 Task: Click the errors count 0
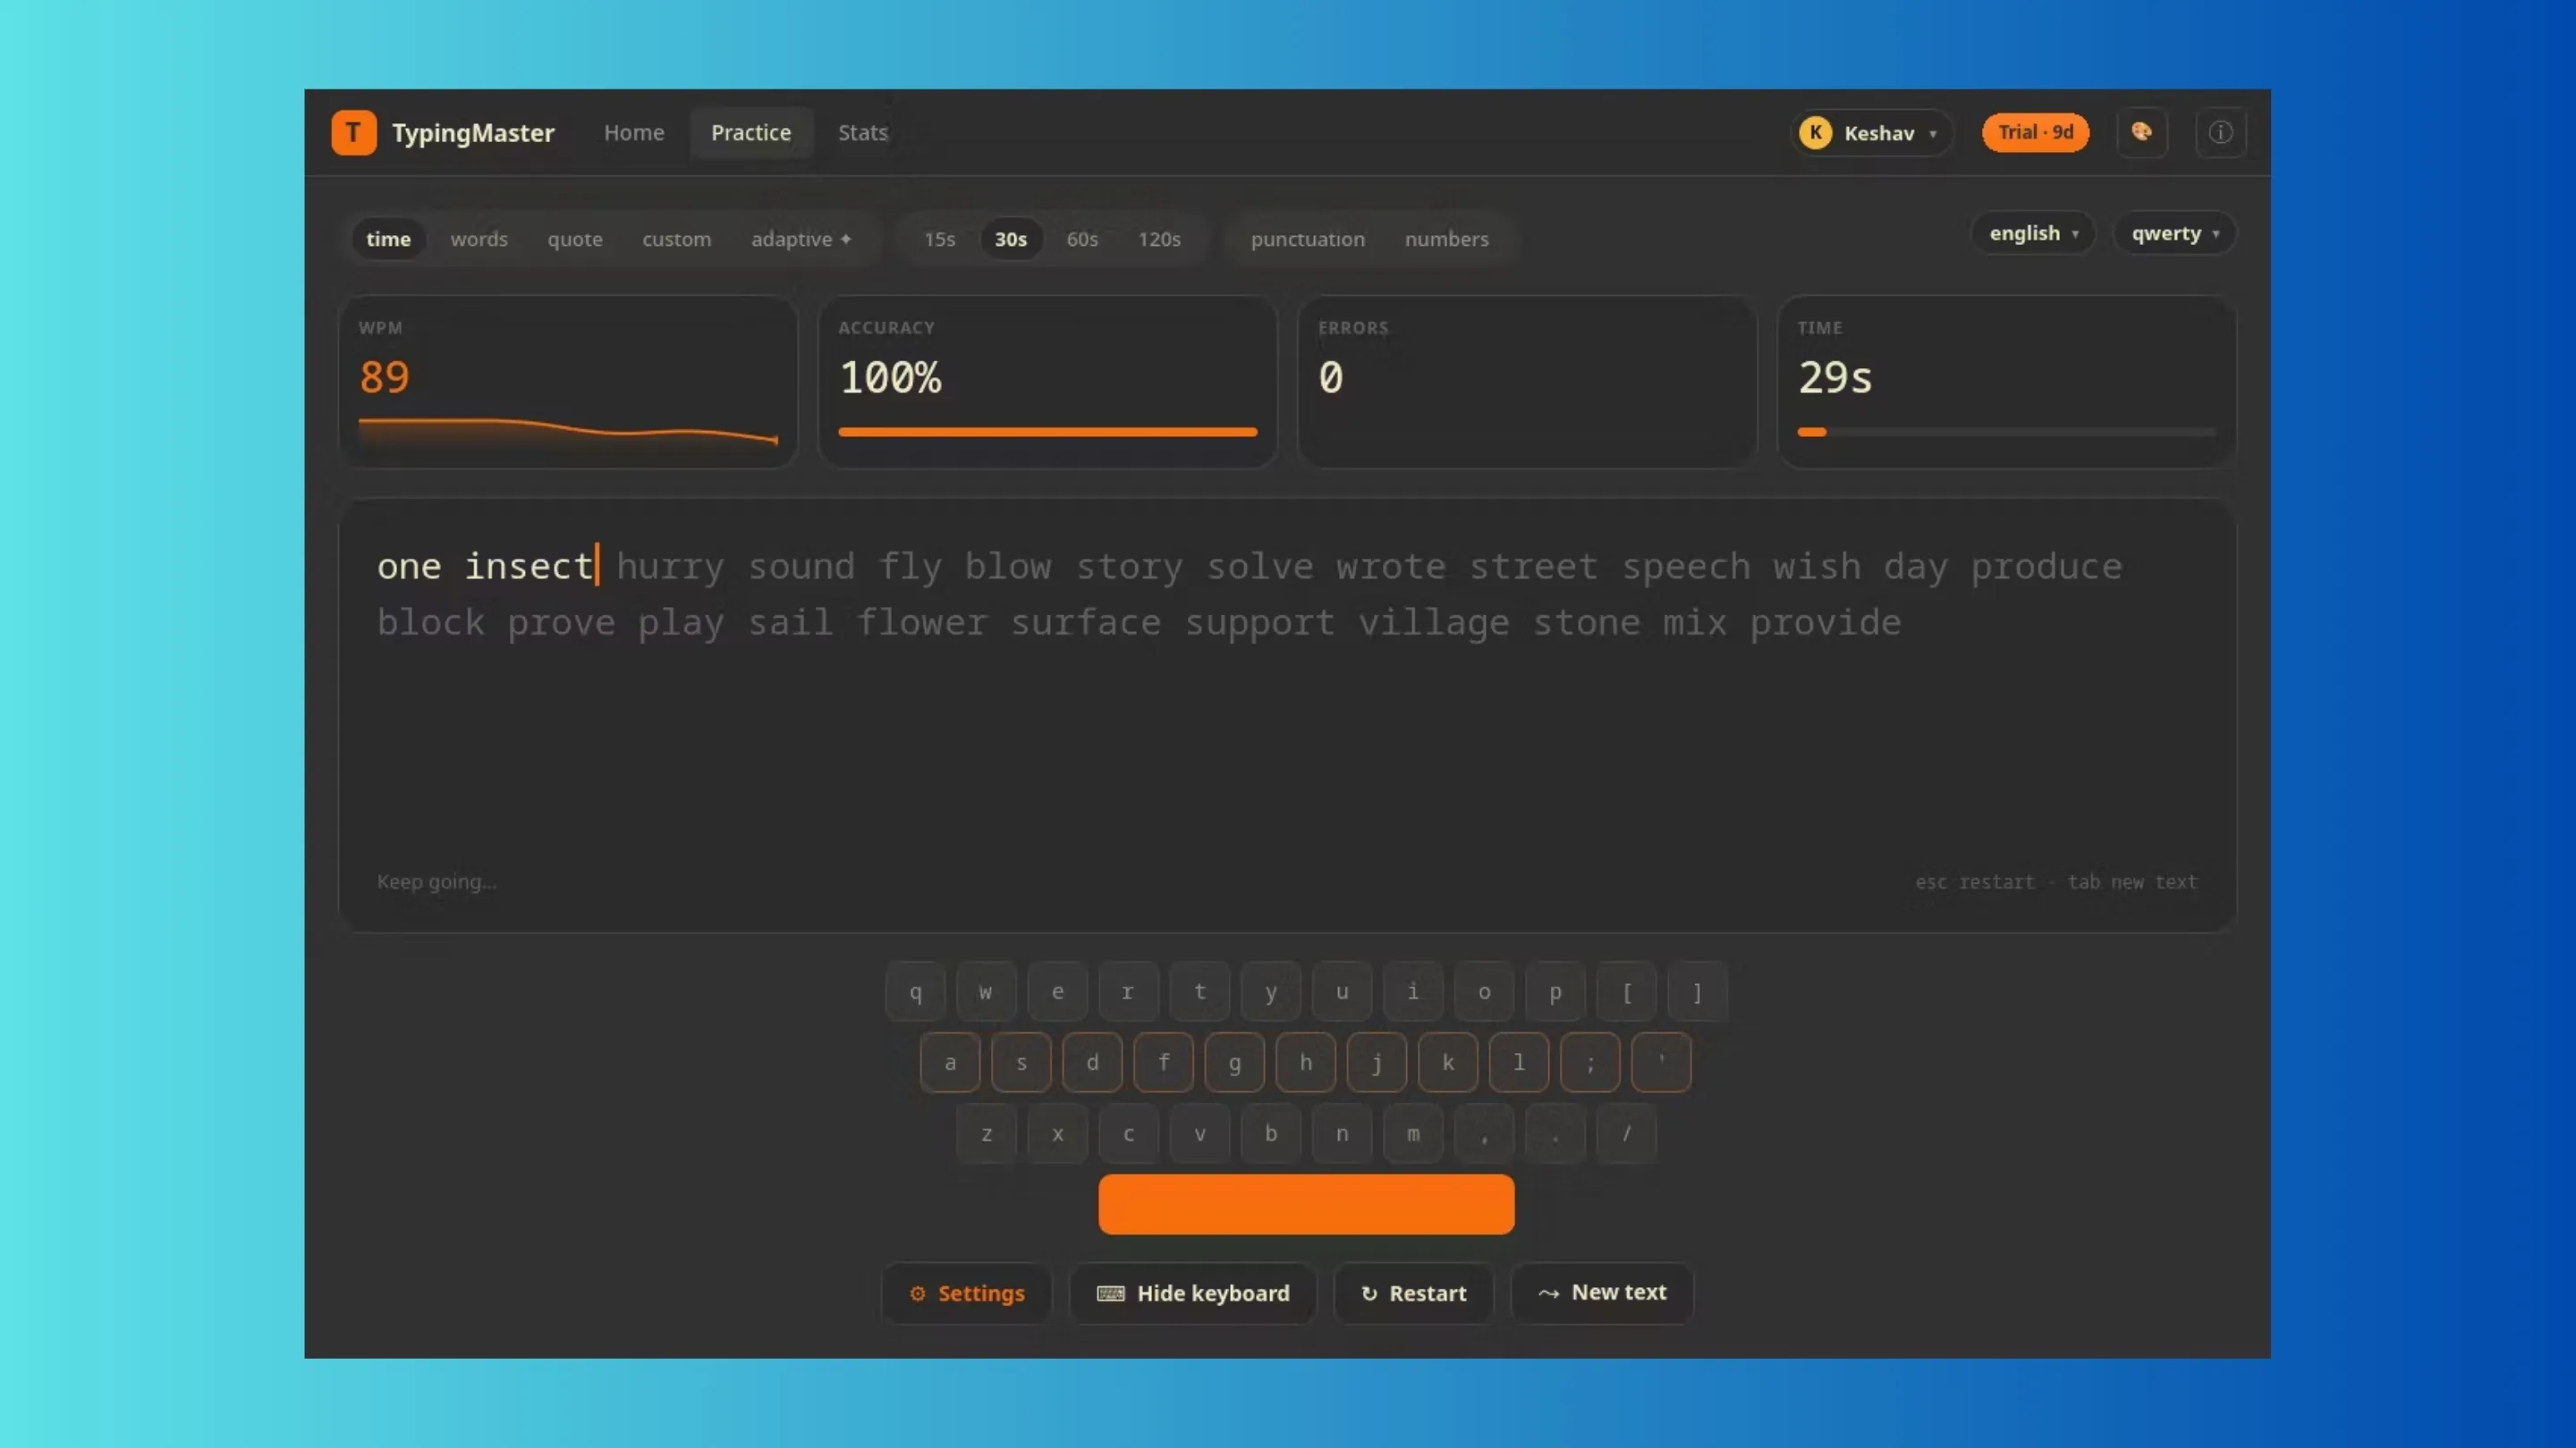click(x=1330, y=378)
